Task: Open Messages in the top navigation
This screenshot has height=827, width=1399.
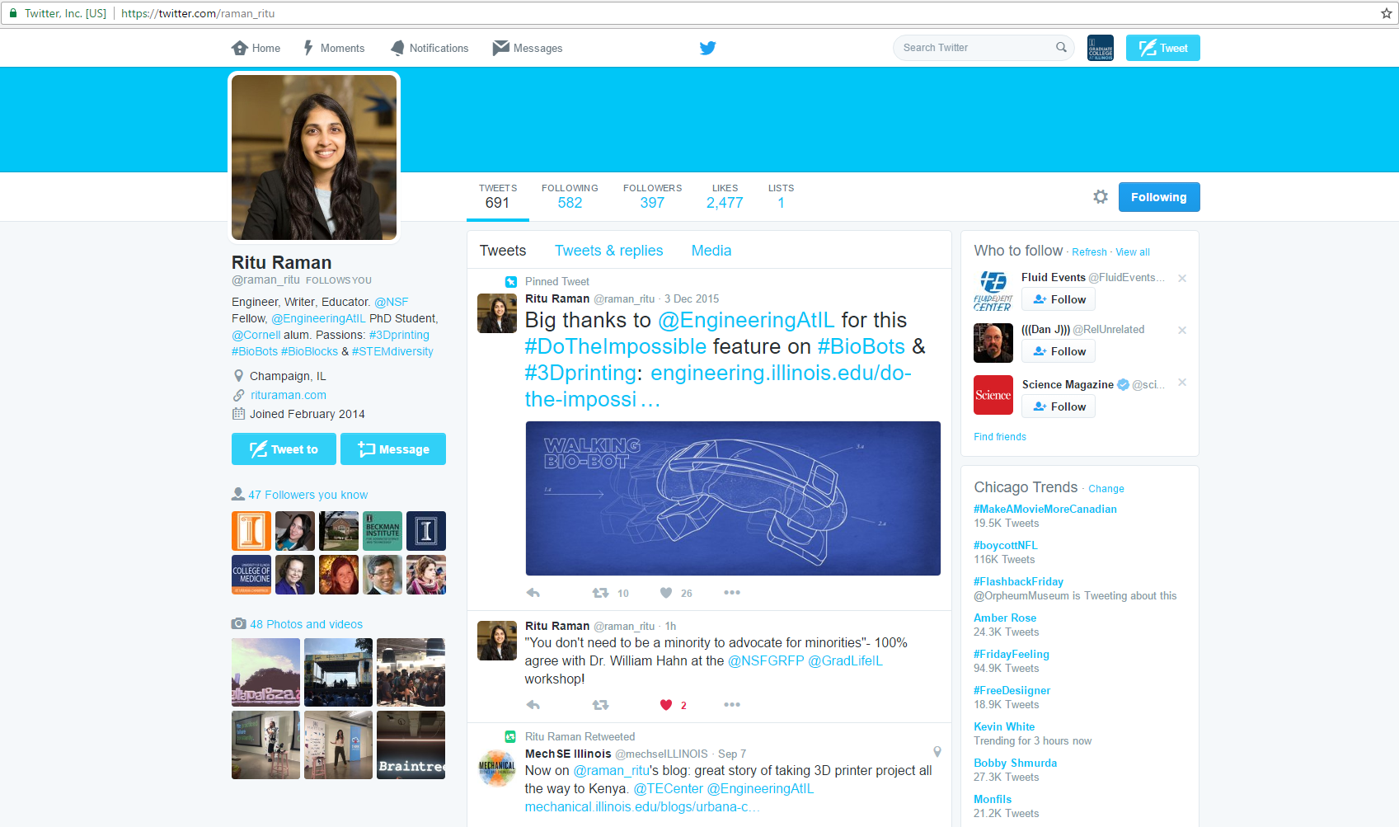Action: (528, 48)
